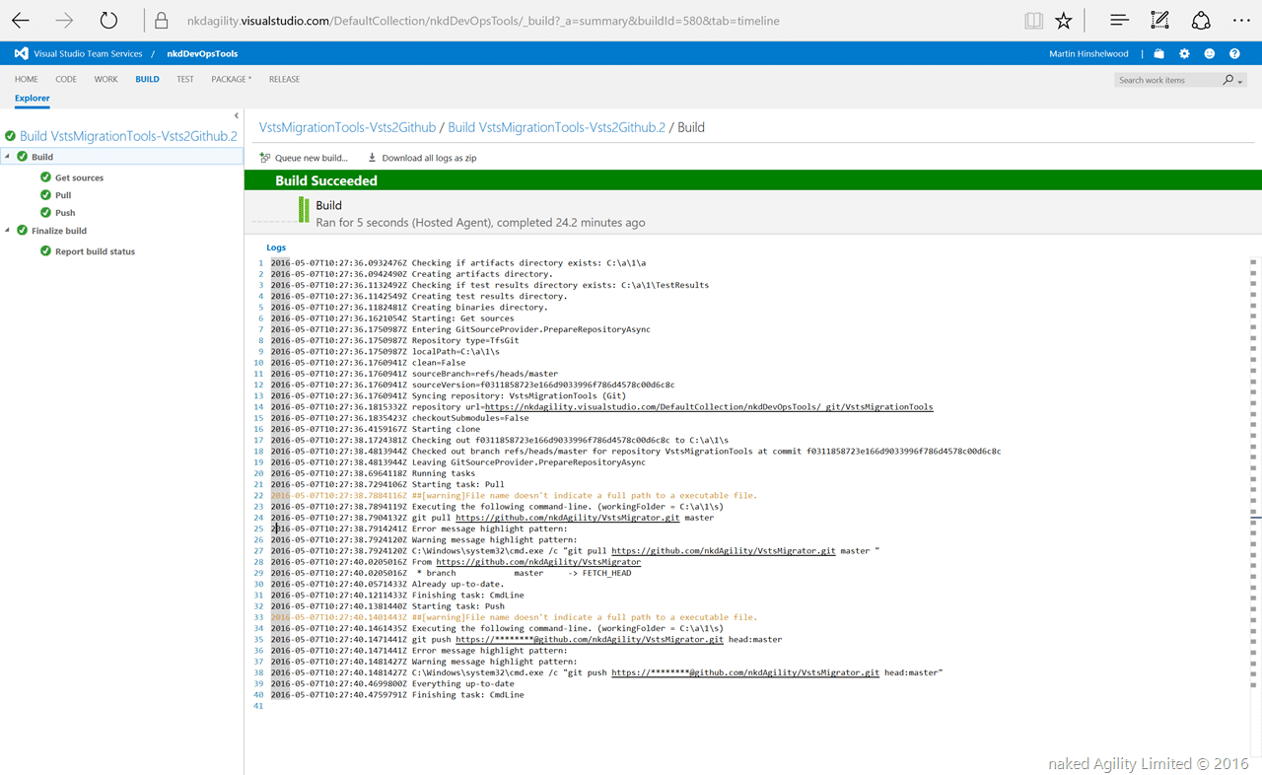The height and width of the screenshot is (775, 1262).
Task: Switch to the RELEASE hub tab
Action: point(284,79)
